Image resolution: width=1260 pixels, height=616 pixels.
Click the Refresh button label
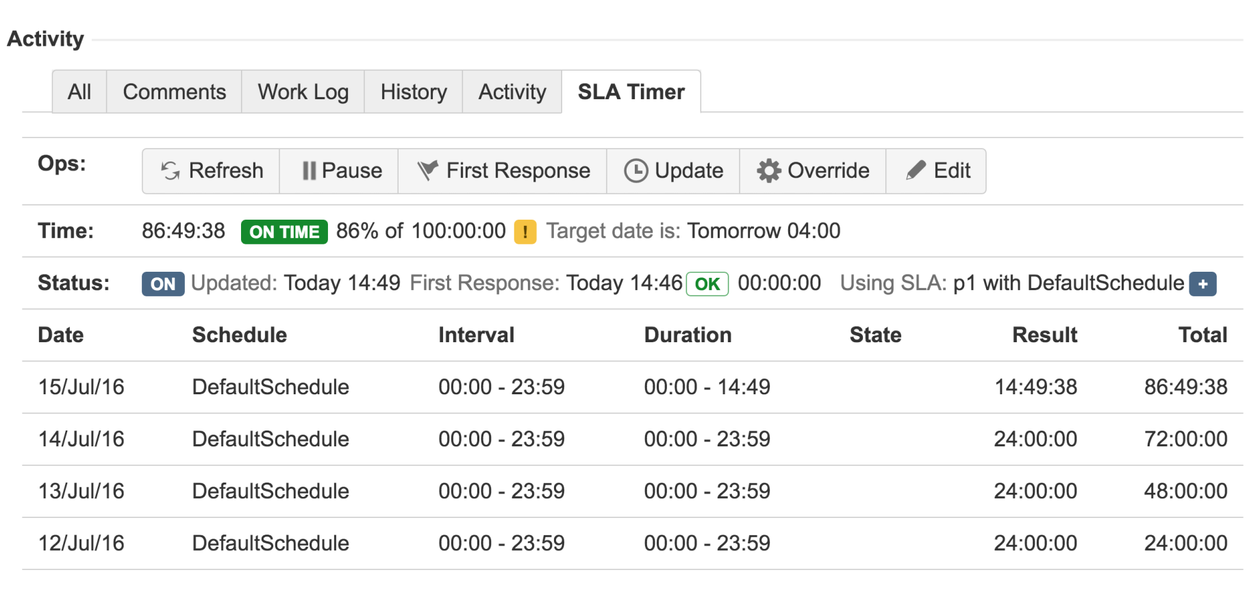[x=226, y=170]
